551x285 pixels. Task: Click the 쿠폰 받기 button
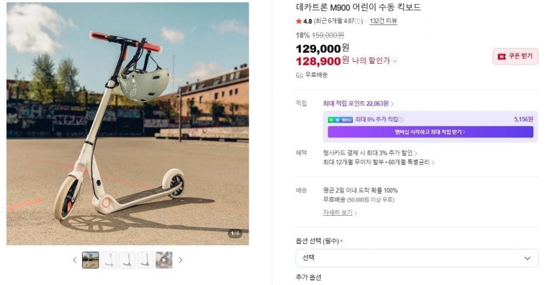click(x=515, y=56)
